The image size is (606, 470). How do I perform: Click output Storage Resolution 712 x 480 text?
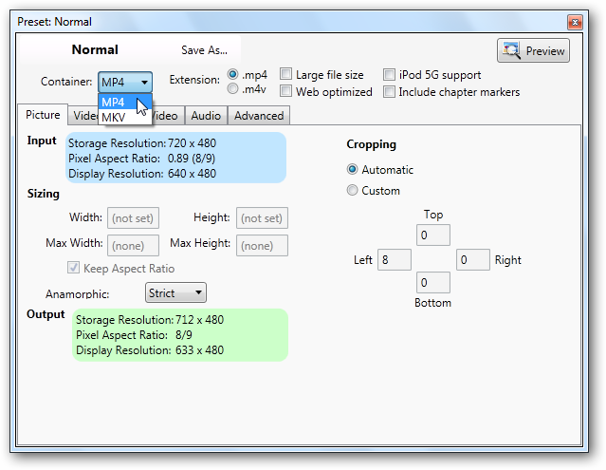click(x=150, y=320)
